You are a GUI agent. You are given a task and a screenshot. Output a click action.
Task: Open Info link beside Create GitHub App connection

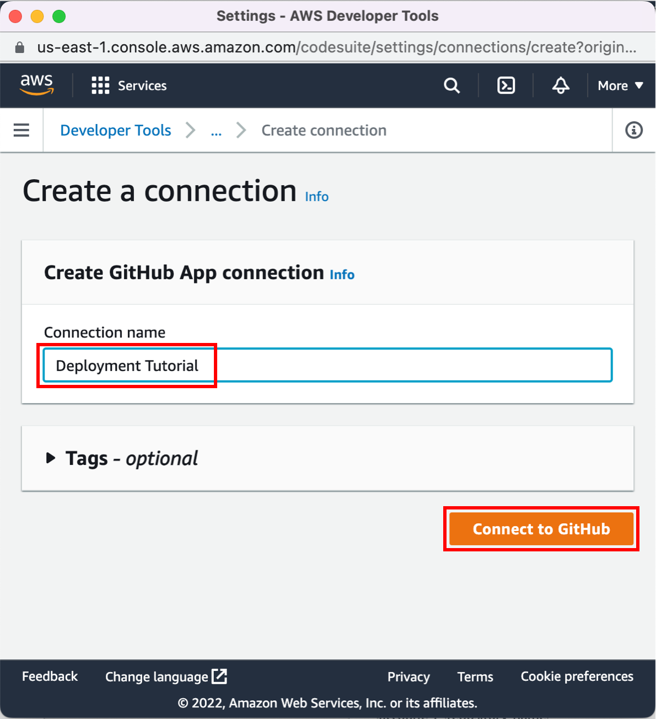pyautogui.click(x=342, y=275)
